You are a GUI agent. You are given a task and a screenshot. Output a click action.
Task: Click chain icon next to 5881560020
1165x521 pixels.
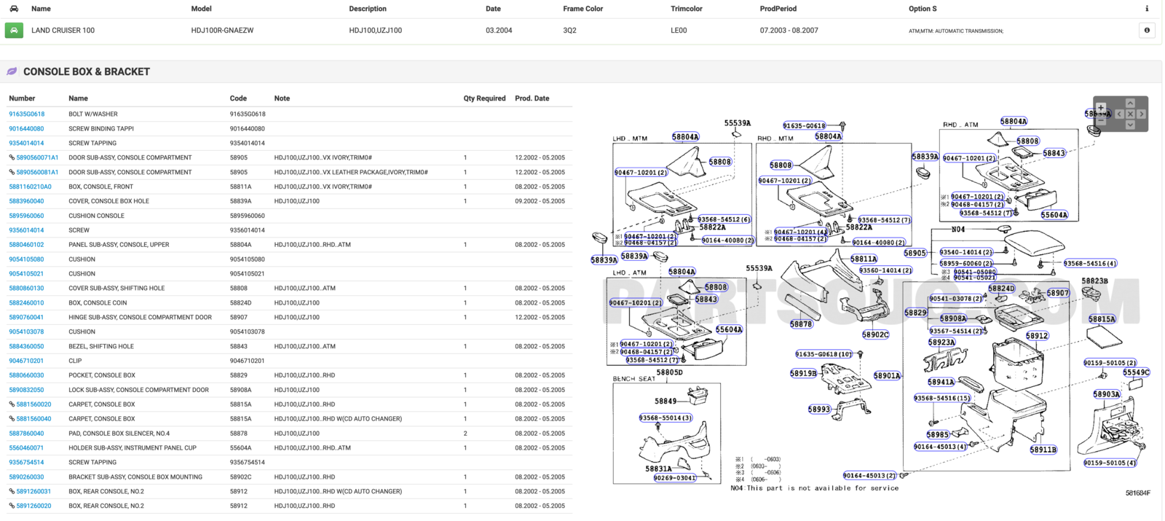[12, 404]
